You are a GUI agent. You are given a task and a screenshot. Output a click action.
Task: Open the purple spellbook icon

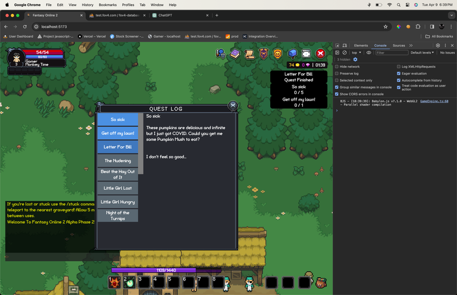tap(235, 53)
